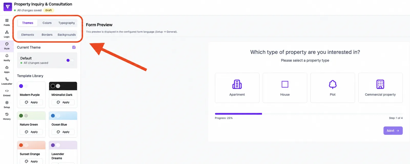
Task: Click the form progress bar
Action: click(309, 114)
